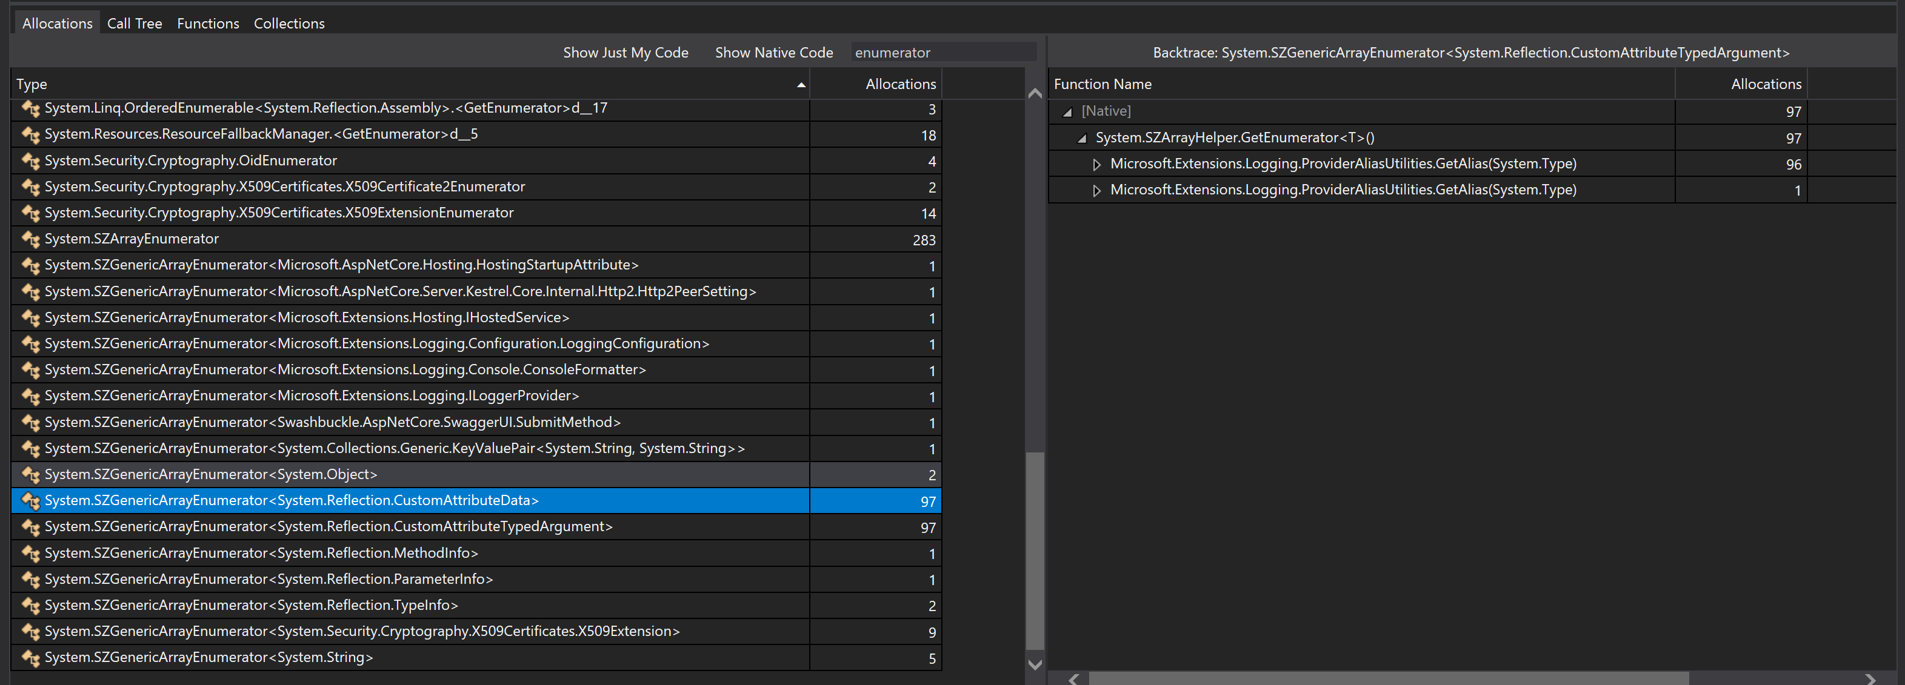Toggle Show Native Code option
The width and height of the screenshot is (1905, 685).
pyautogui.click(x=773, y=53)
